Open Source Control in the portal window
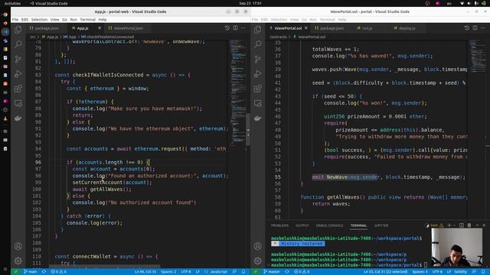The width and height of the screenshot is (490, 275). pyautogui.click(x=258, y=59)
